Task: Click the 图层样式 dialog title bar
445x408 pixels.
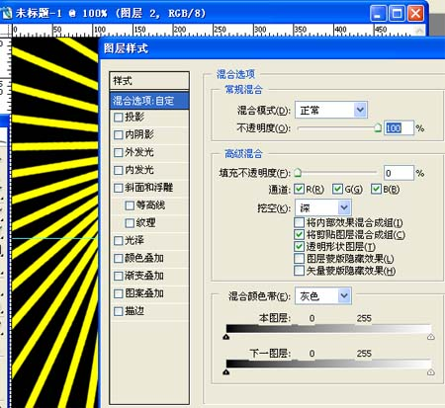Action: coord(272,48)
